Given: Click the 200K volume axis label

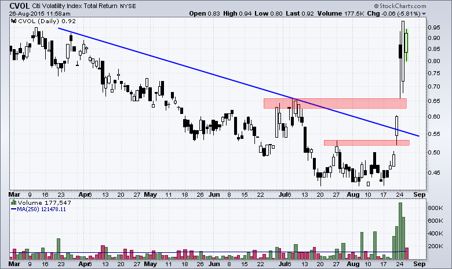Looking at the screenshot, I should click(435, 246).
